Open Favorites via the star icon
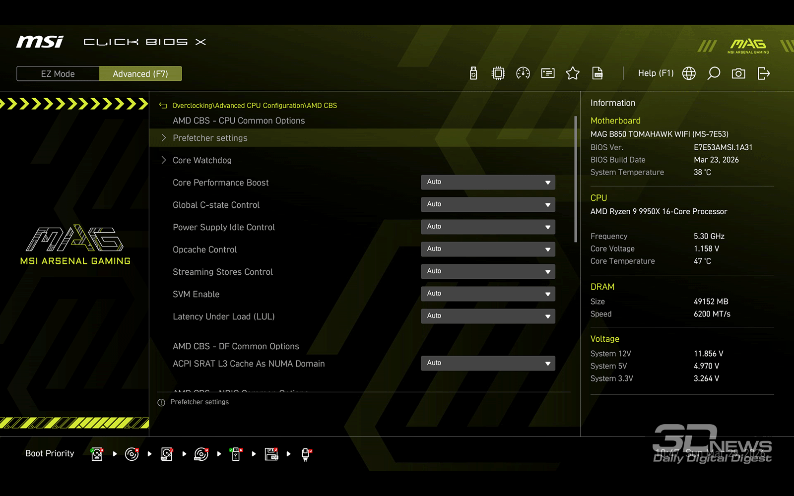The width and height of the screenshot is (794, 496). pos(573,73)
